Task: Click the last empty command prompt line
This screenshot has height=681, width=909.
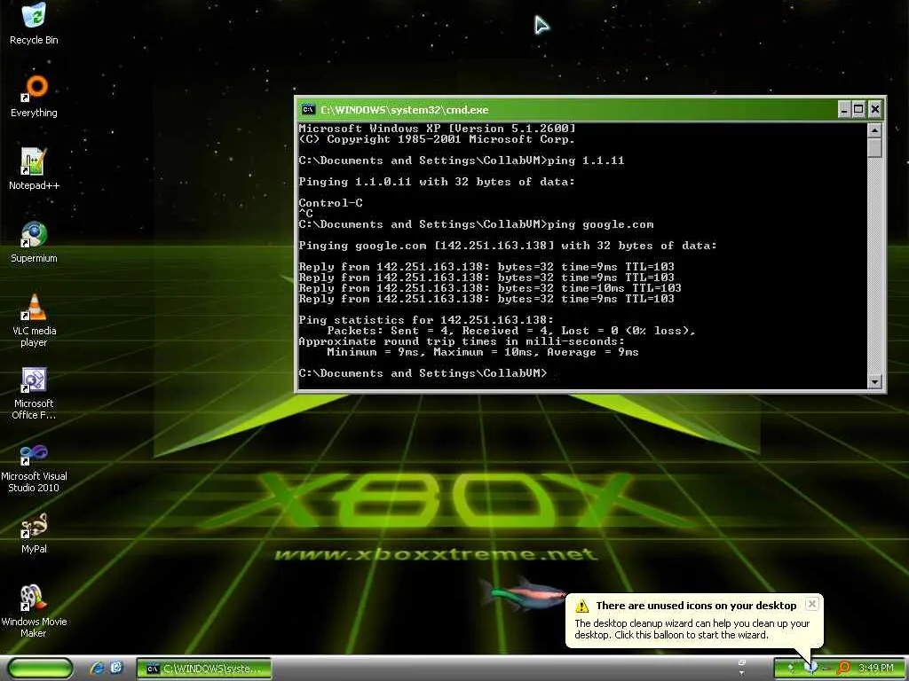Action: pos(423,373)
